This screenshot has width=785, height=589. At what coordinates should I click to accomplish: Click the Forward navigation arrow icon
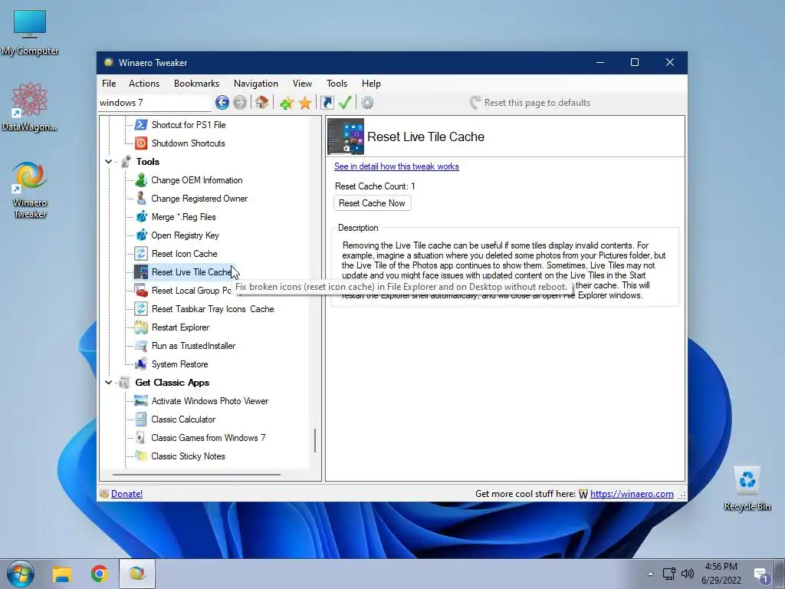(x=240, y=103)
